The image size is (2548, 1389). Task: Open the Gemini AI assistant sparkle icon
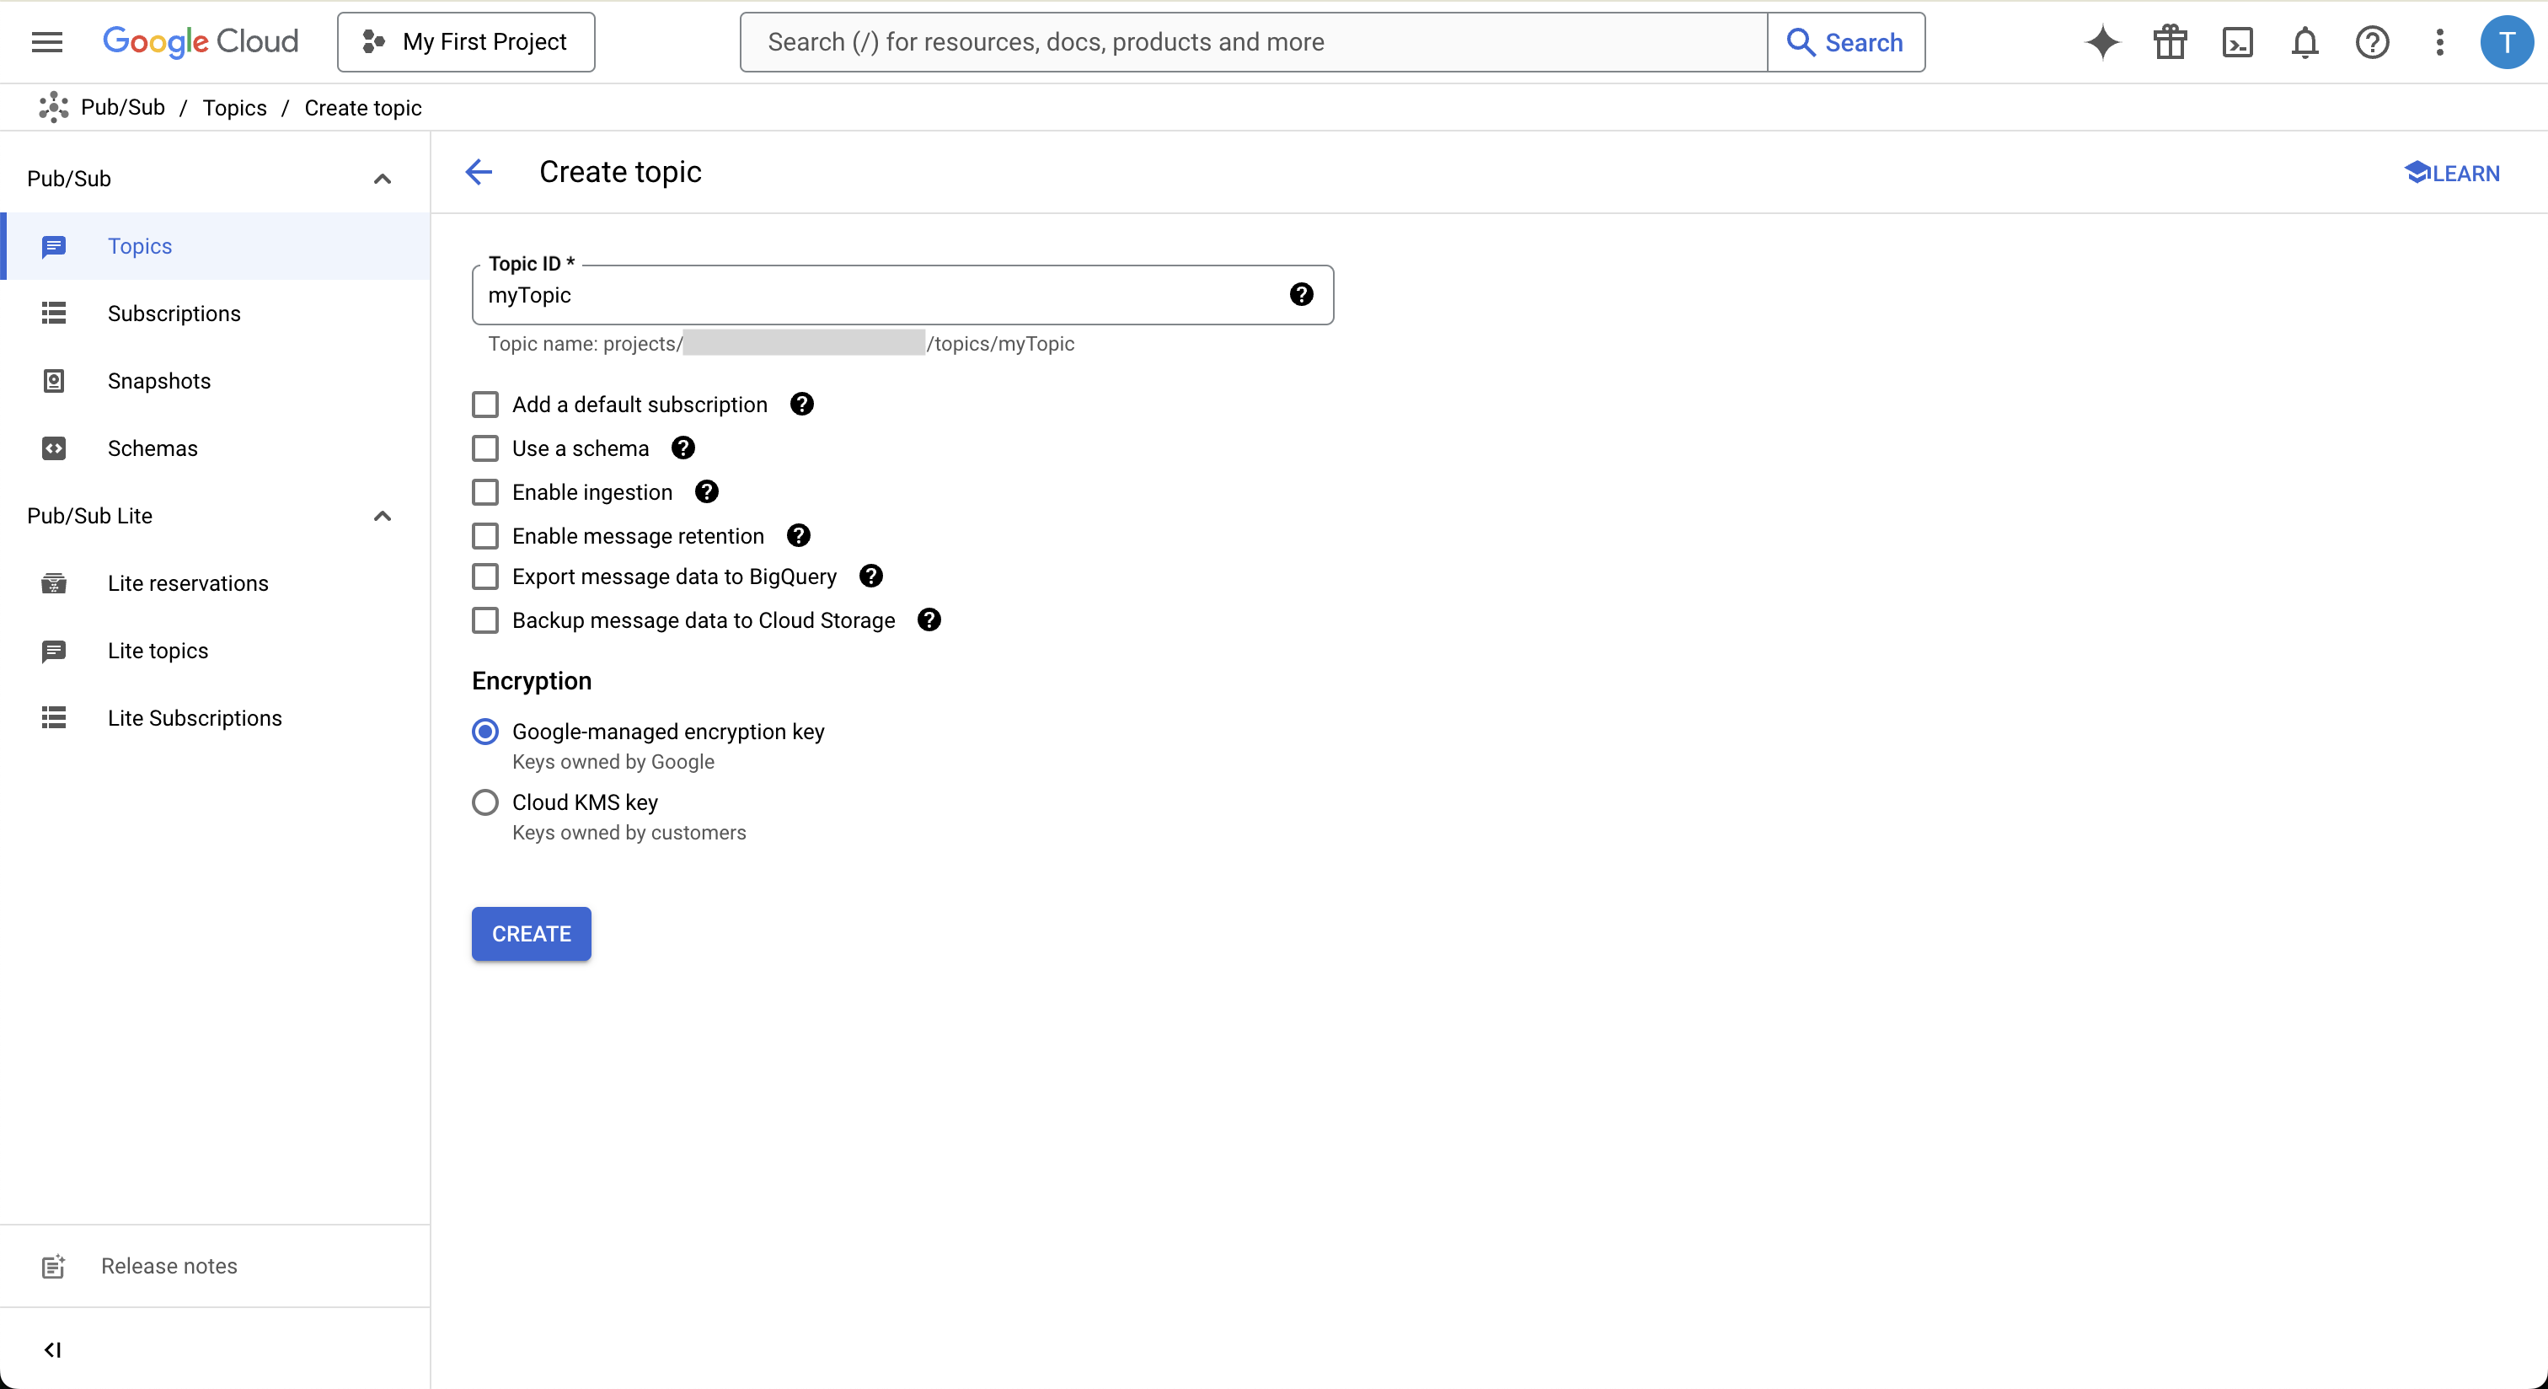tap(2102, 42)
